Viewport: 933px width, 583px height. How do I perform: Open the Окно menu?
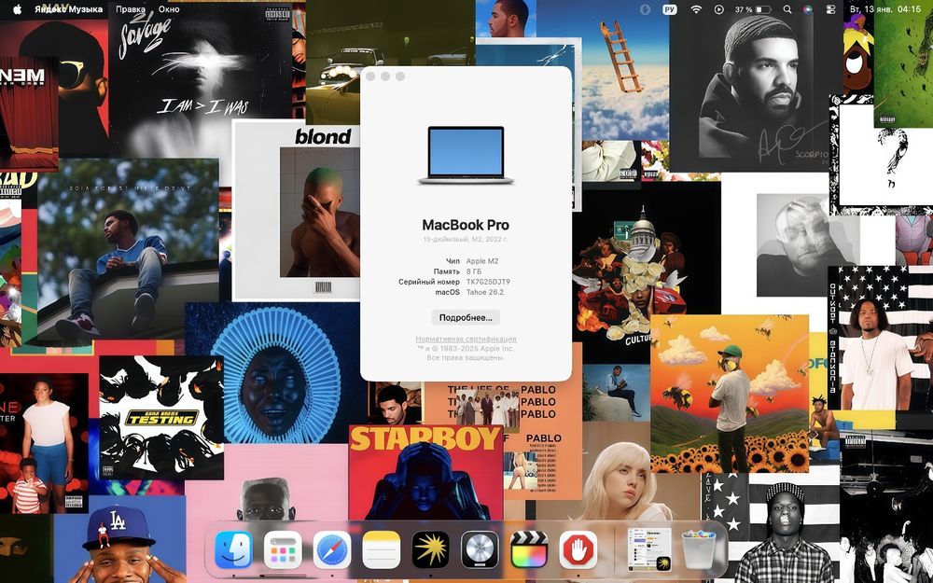169,9
